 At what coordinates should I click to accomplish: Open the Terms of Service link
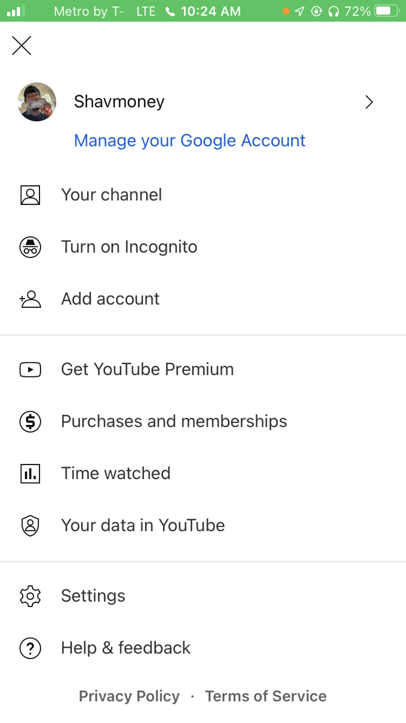pos(266,696)
